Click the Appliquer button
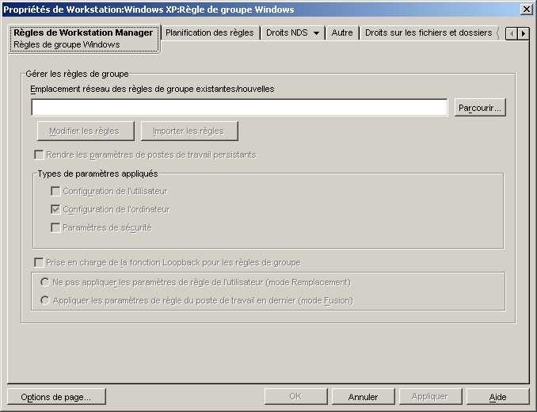The height and width of the screenshot is (412, 537). pos(430,397)
